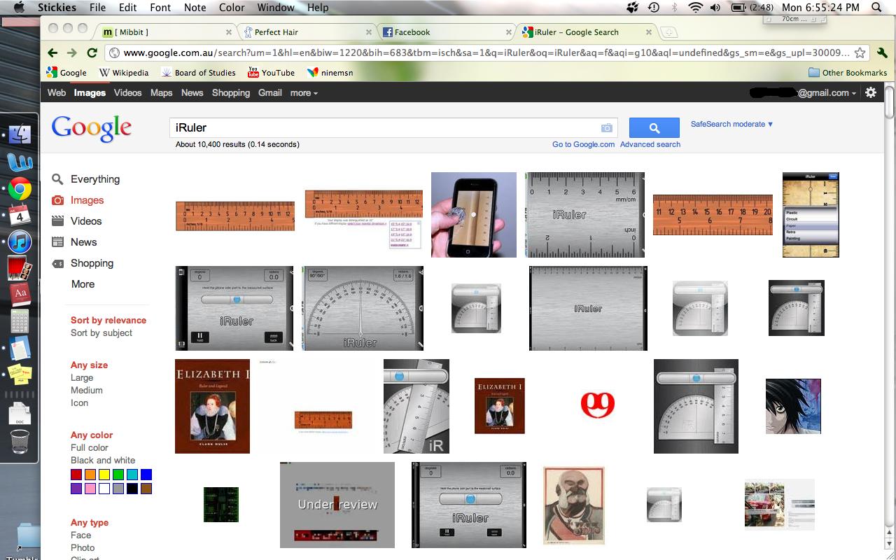The image size is (896, 560).
Task: Open Google options gear icon
Action: click(871, 92)
